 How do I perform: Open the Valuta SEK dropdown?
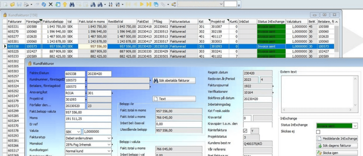click(78, 132)
